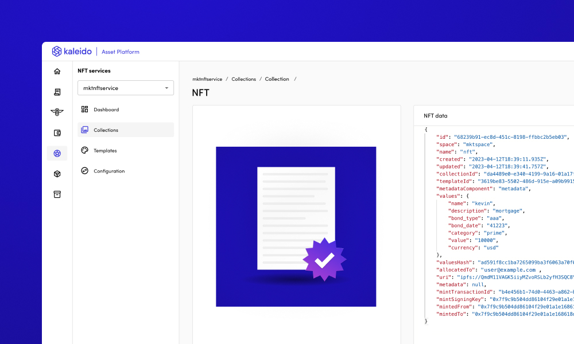Open Configuration menu item
Image resolution: width=574 pixels, height=344 pixels.
coord(126,171)
